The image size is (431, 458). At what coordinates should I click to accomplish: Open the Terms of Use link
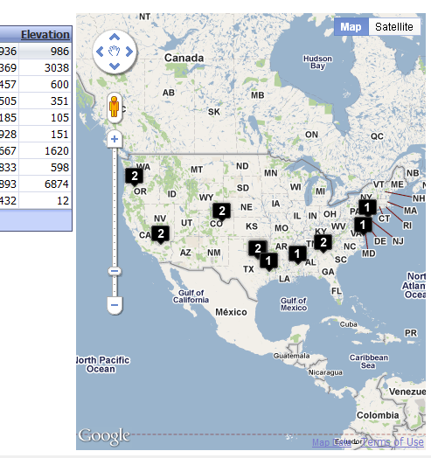tap(393, 442)
